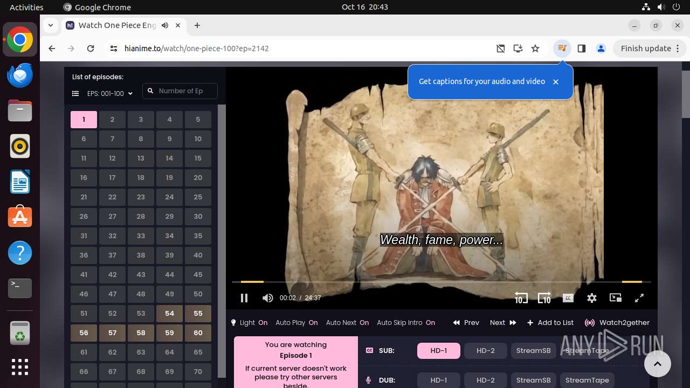Select episode 1
The height and width of the screenshot is (388, 690).
84,120
